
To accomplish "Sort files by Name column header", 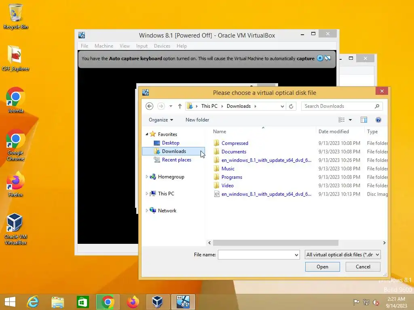I will pos(220,132).
